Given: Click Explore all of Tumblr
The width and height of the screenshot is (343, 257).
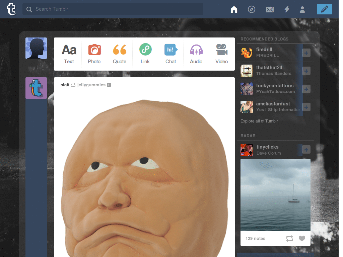Looking at the screenshot, I should (259, 121).
